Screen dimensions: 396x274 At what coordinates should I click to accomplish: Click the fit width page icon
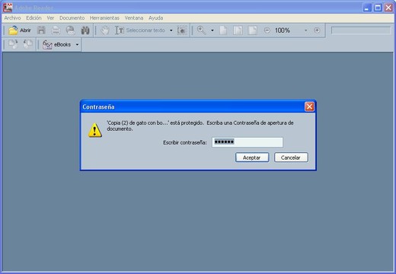click(x=253, y=30)
